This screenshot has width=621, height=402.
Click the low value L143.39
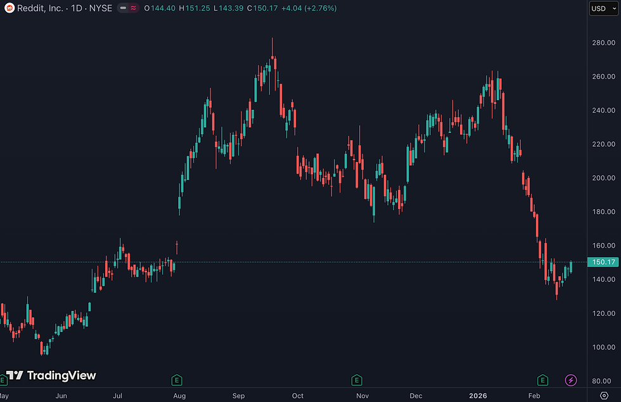point(229,8)
